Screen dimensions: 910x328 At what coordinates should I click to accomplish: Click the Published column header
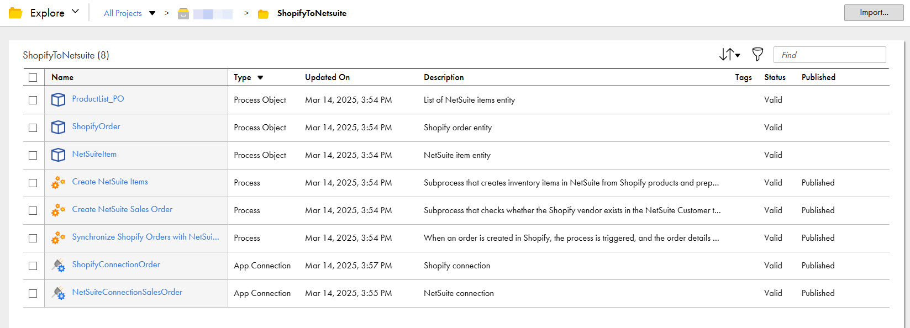point(818,77)
